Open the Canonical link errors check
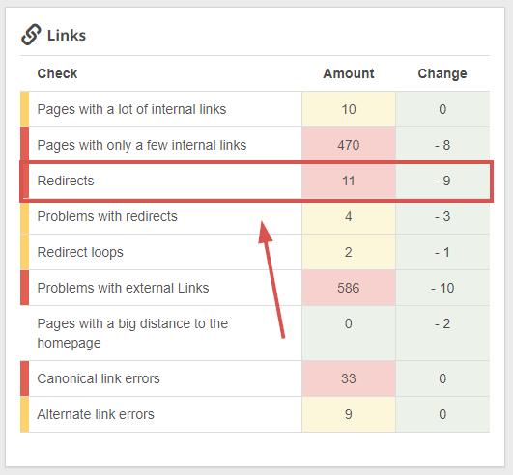Screen dimensions: 513x475 click(x=99, y=378)
